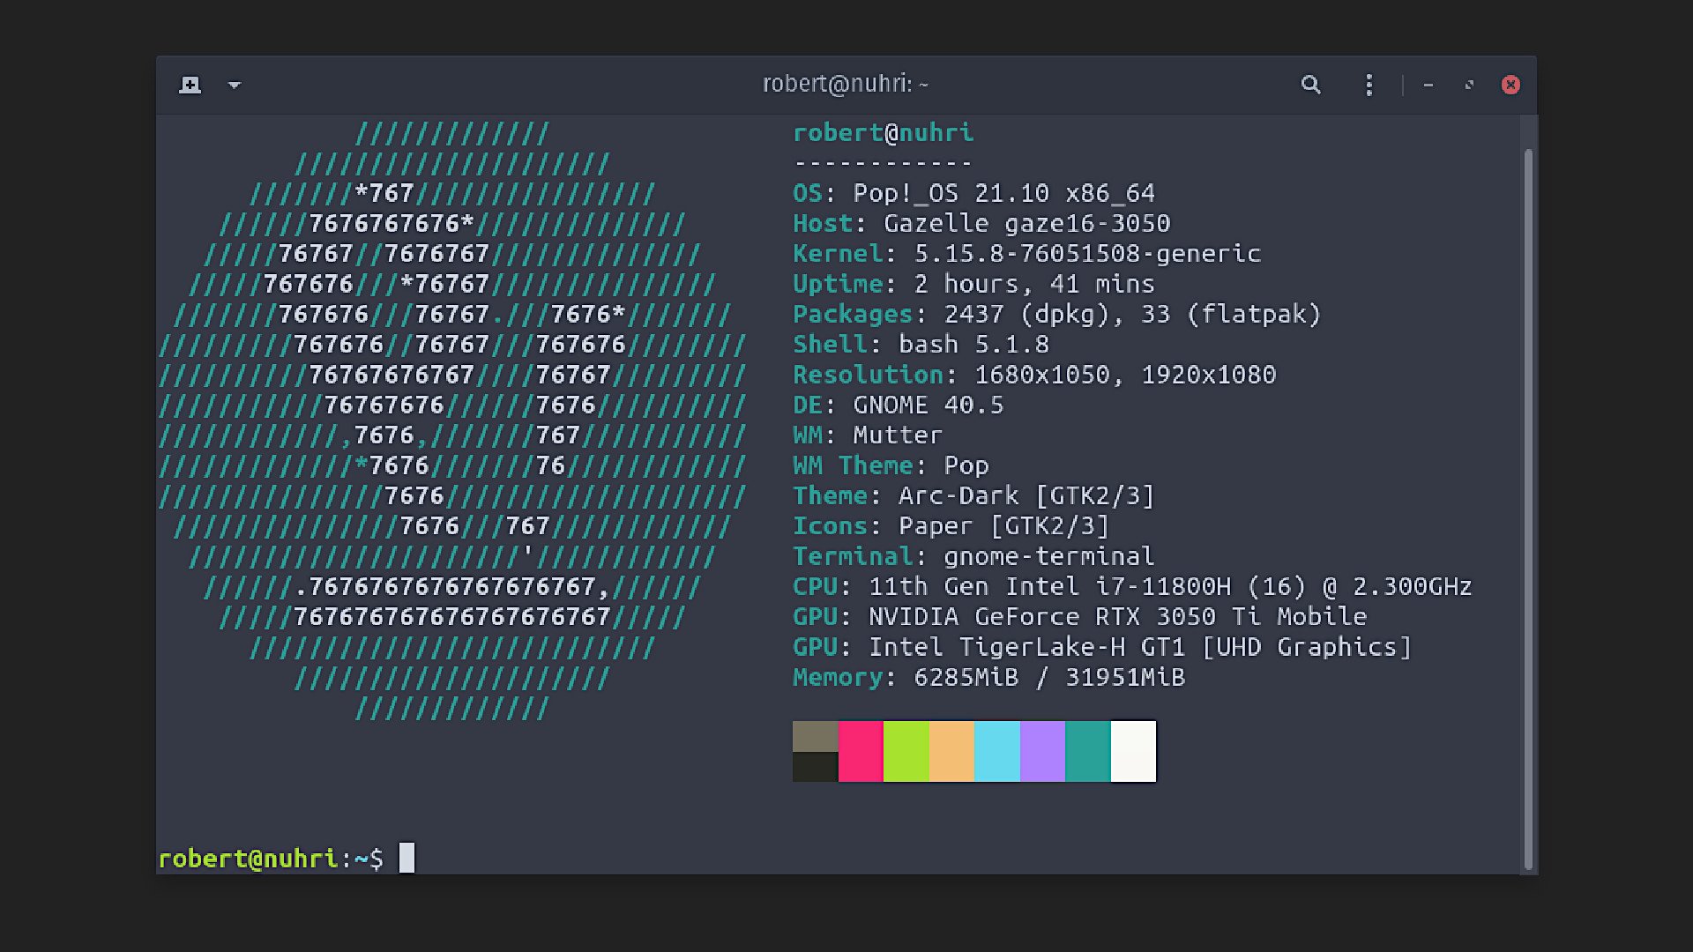Select the lime green palette swatch

[907, 751]
